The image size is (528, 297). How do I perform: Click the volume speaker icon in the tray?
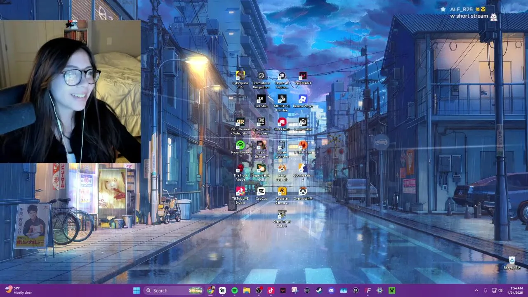(500, 290)
